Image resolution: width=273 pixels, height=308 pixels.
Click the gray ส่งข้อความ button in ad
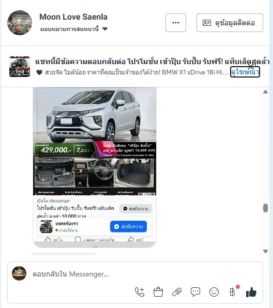coord(135,209)
